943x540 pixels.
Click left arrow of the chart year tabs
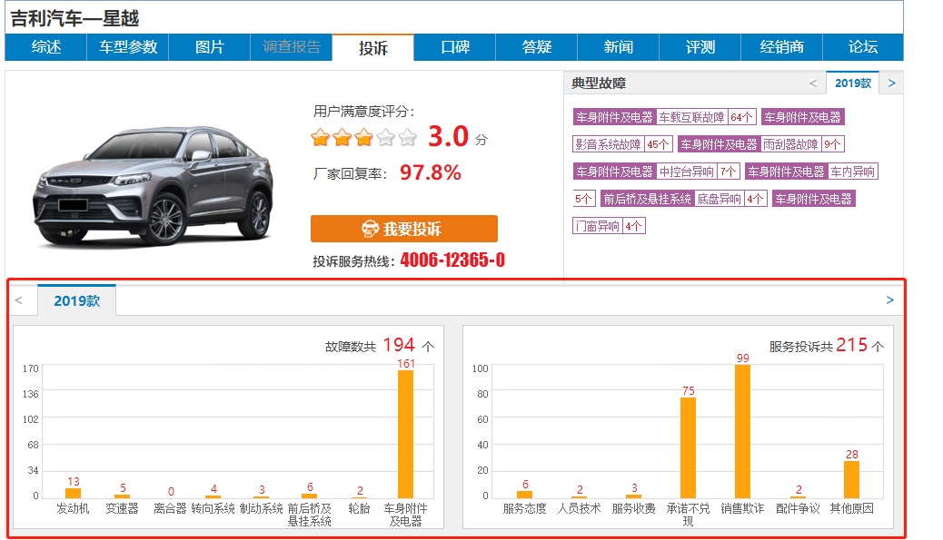click(x=18, y=300)
